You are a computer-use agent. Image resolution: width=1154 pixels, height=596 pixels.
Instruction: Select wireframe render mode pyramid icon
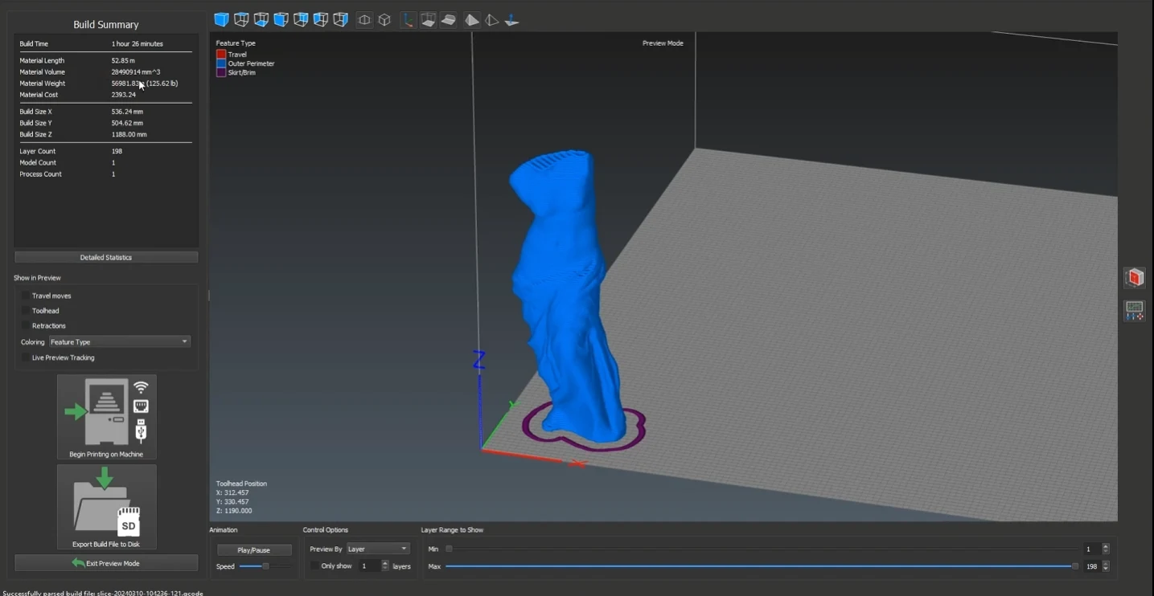click(491, 19)
